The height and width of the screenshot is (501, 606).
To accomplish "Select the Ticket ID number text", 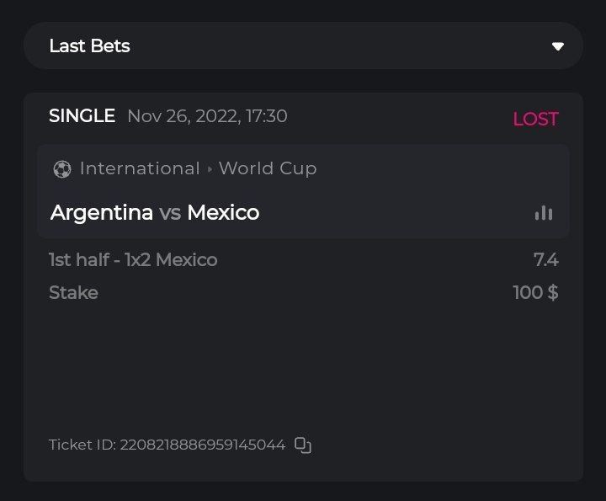I will tap(202, 445).
